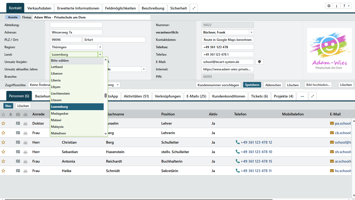Toggle the favorite star for Heike Schmidt
Screen dimensions: 355x200
tap(3, 171)
